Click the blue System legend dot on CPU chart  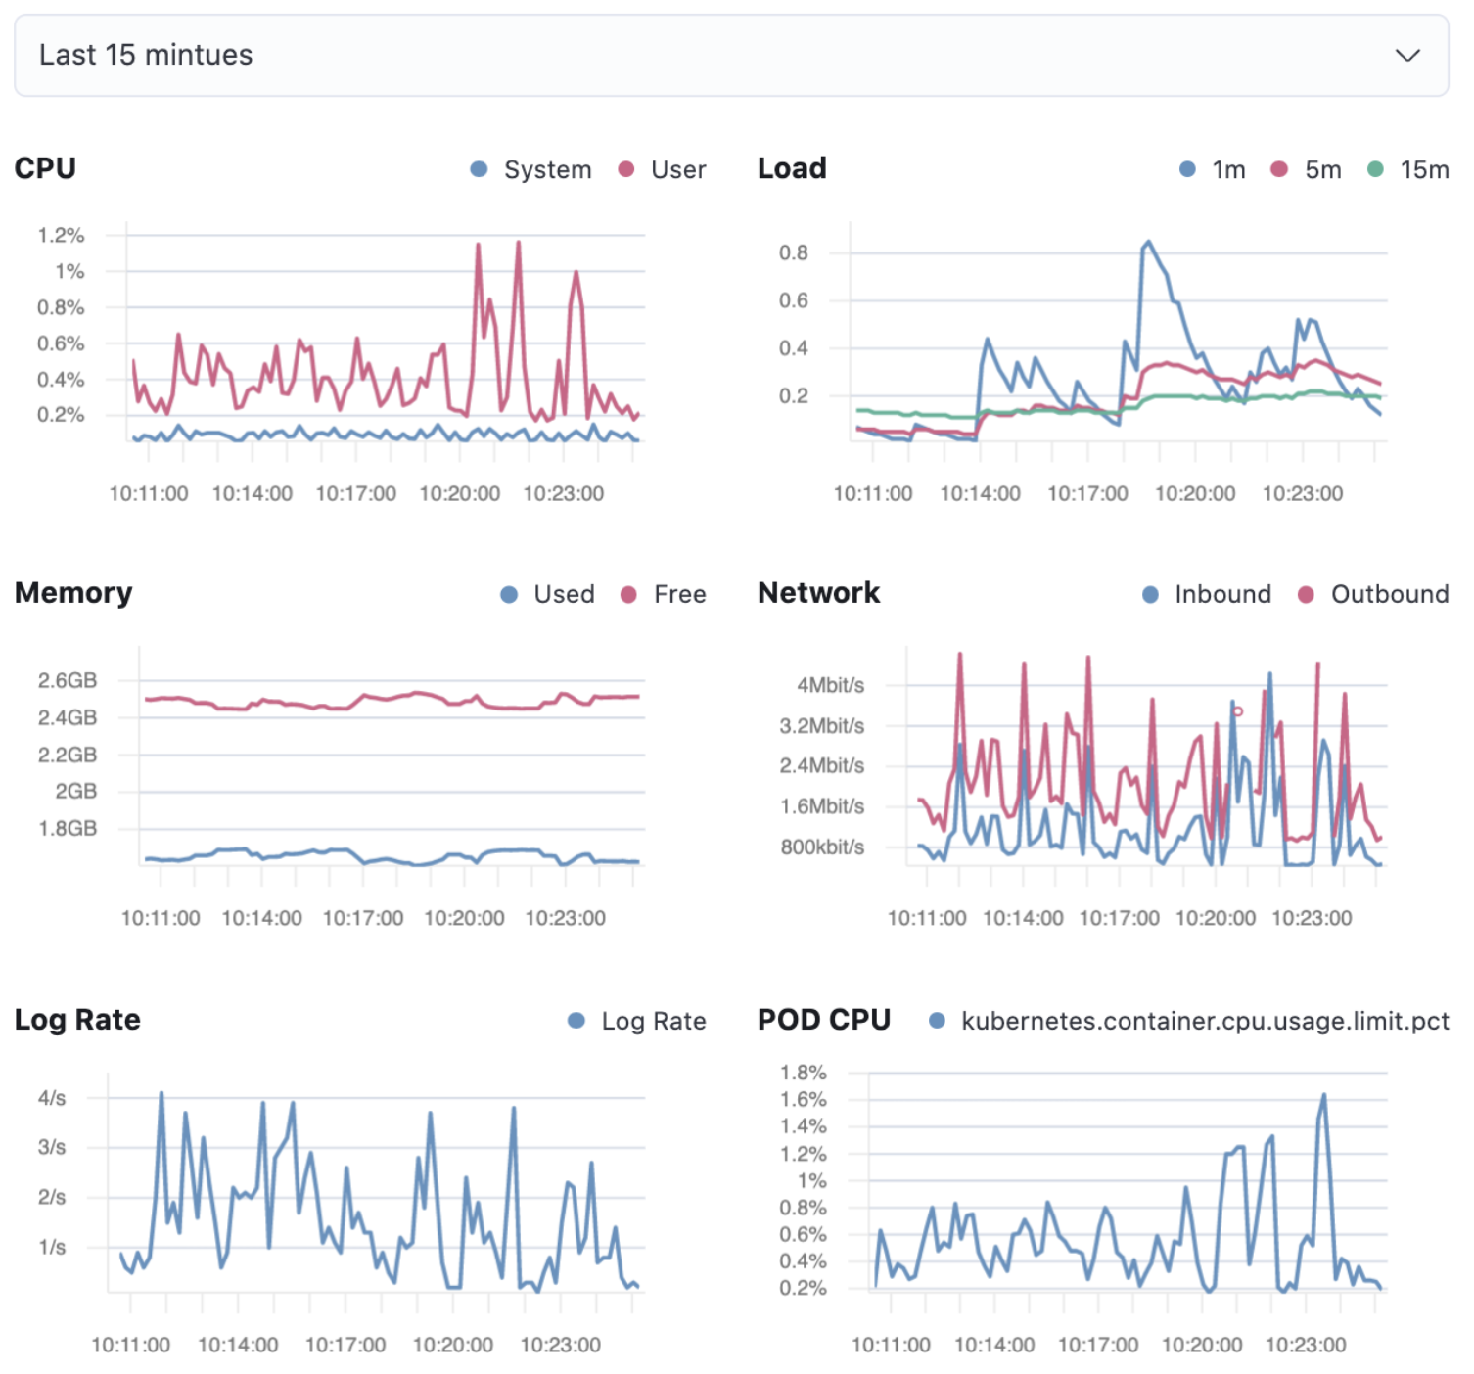click(477, 169)
